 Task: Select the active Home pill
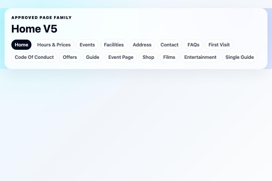pos(21,45)
